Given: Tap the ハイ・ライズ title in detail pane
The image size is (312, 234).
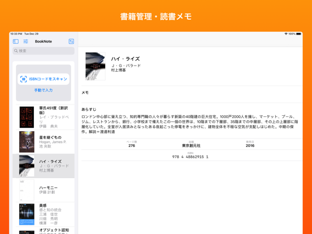Looking at the screenshot, I should click(125, 59).
